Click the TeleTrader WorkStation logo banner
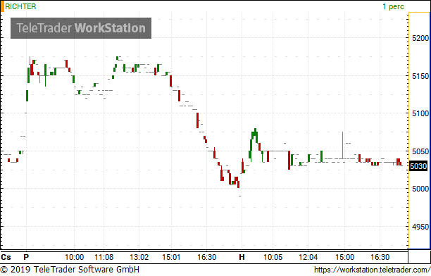This screenshot has height=276, width=431. click(81, 28)
